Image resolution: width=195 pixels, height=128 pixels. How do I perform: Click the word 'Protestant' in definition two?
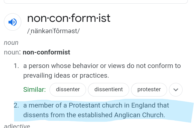(84, 105)
